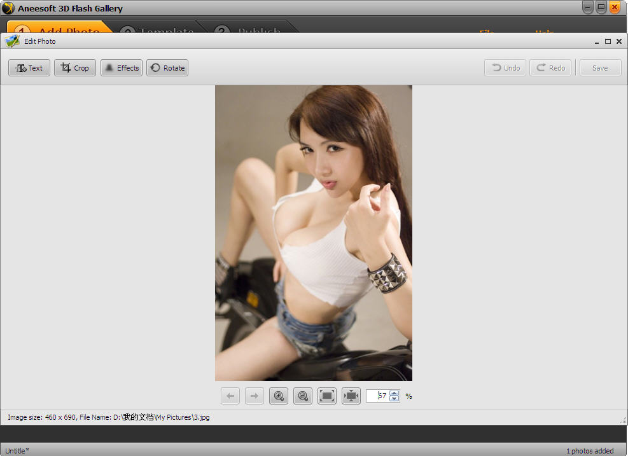
Task: Decrease zoom percentage with down spinner
Action: click(x=394, y=399)
